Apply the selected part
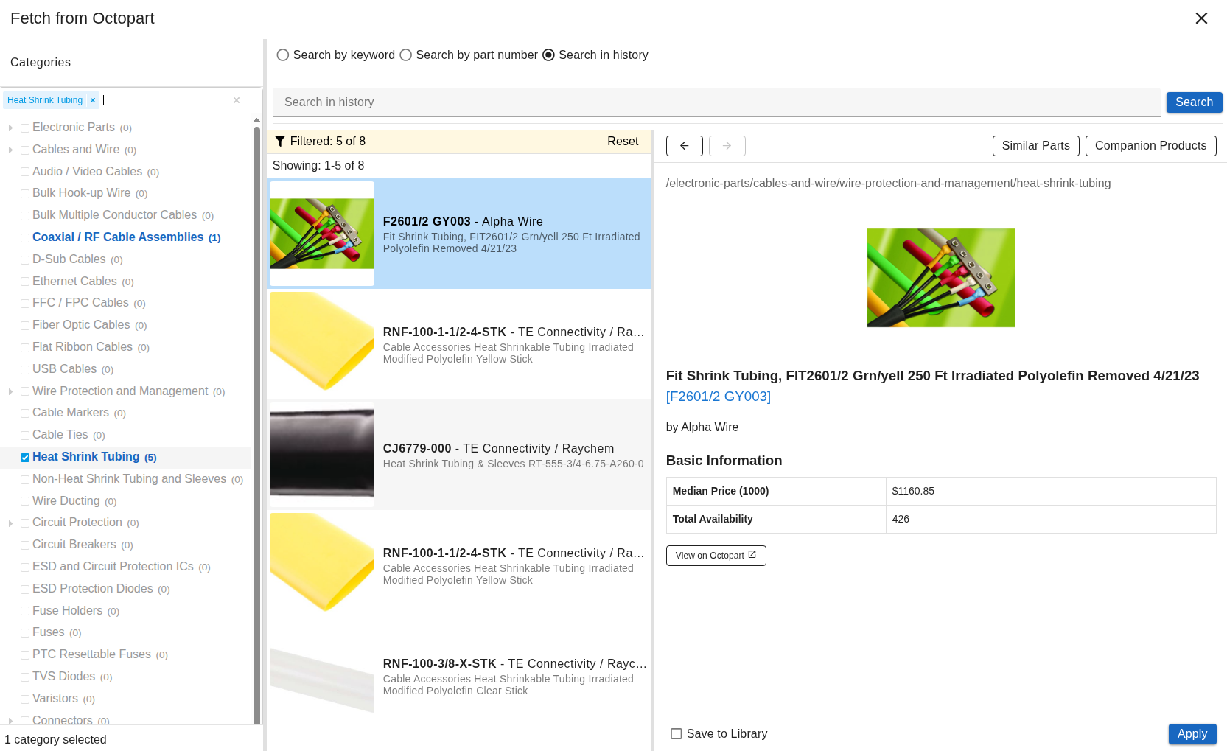The width and height of the screenshot is (1227, 751). [x=1192, y=734]
